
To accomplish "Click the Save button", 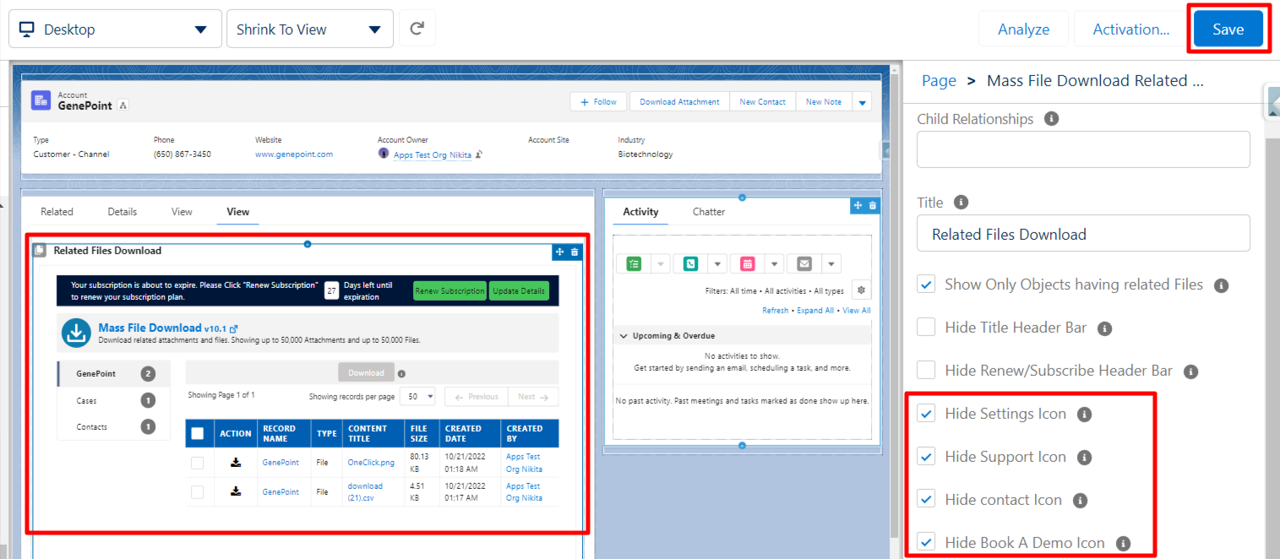I will pos(1228,29).
